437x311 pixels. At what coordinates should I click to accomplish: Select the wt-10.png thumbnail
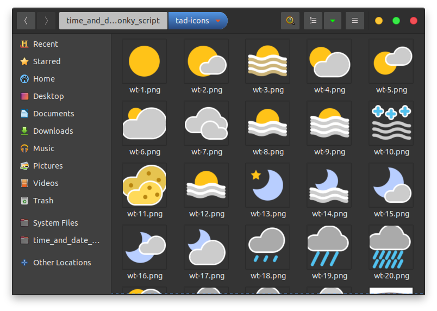391,123
